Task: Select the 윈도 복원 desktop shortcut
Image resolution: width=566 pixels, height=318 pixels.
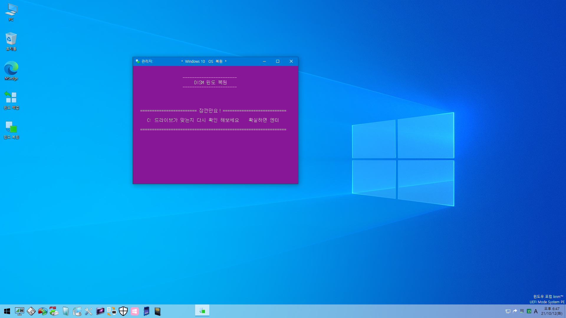Action: pyautogui.click(x=11, y=130)
